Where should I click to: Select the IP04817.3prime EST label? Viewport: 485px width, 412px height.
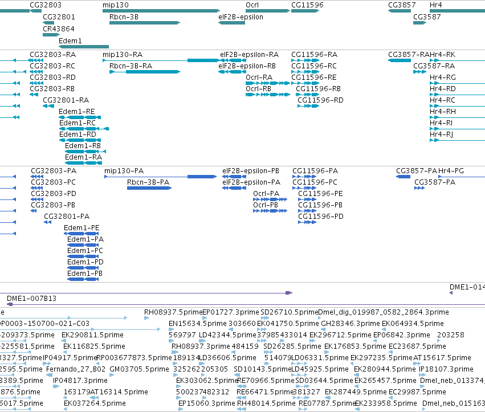[x=80, y=381]
